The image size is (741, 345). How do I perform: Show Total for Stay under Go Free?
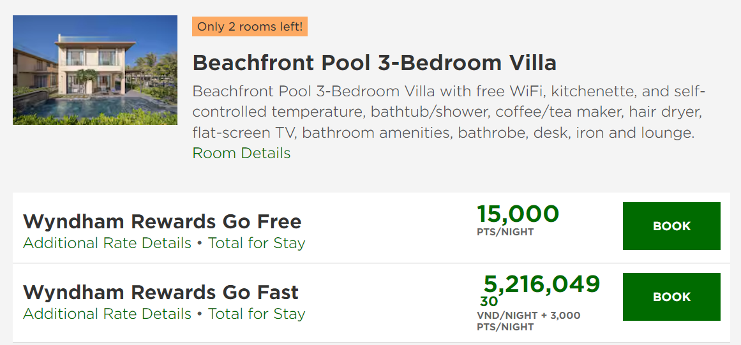tap(257, 243)
